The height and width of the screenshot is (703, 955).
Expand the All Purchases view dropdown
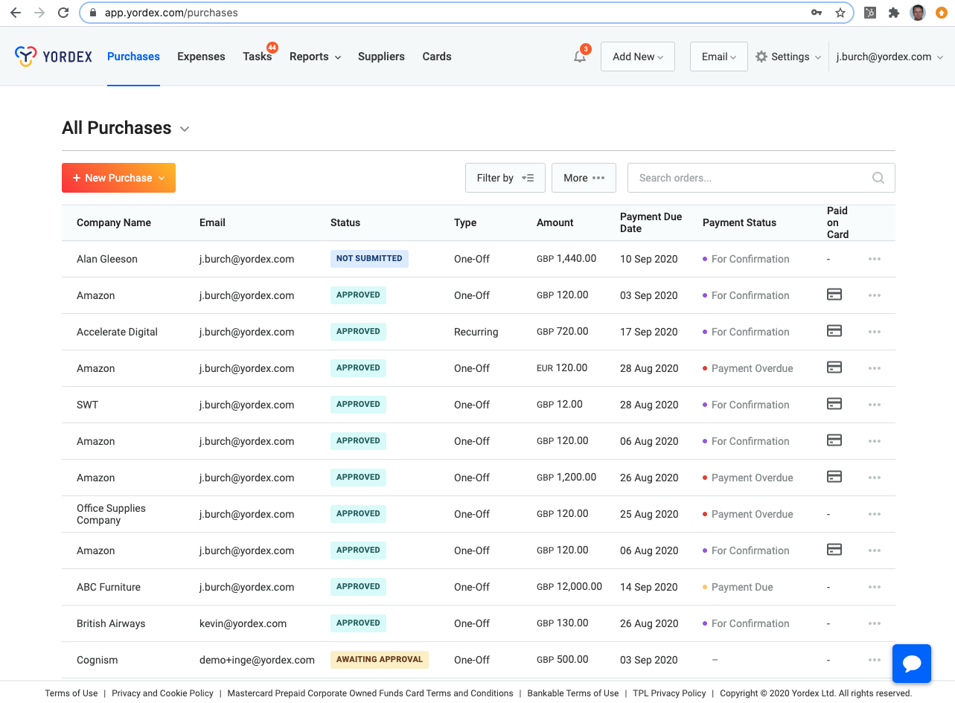185,129
